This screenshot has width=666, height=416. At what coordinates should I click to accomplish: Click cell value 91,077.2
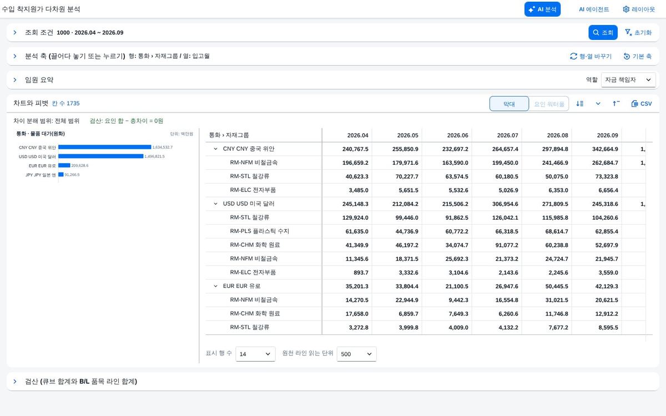[507, 245]
